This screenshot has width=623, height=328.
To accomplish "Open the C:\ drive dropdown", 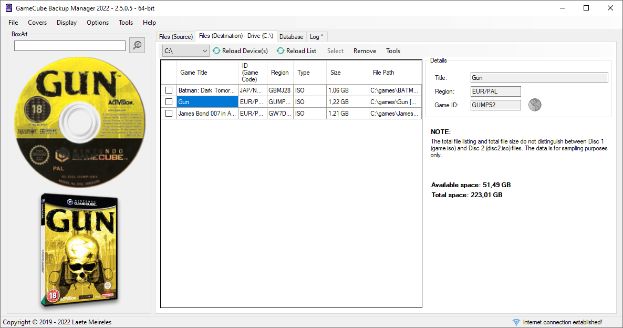I will coord(185,51).
